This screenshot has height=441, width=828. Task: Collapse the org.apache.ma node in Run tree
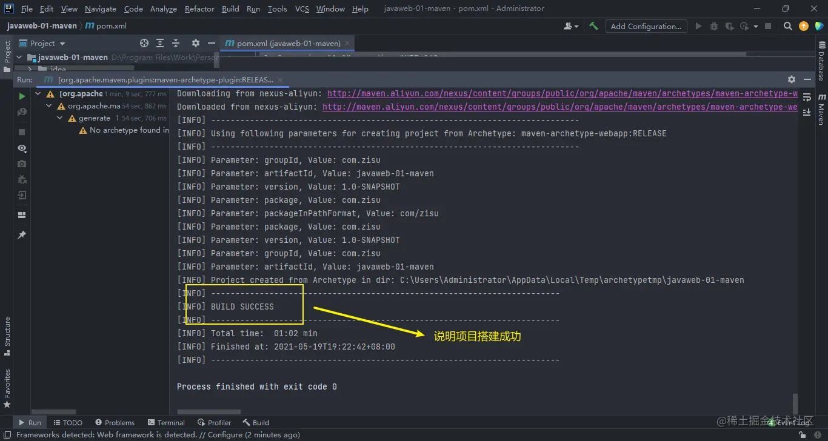[50, 106]
